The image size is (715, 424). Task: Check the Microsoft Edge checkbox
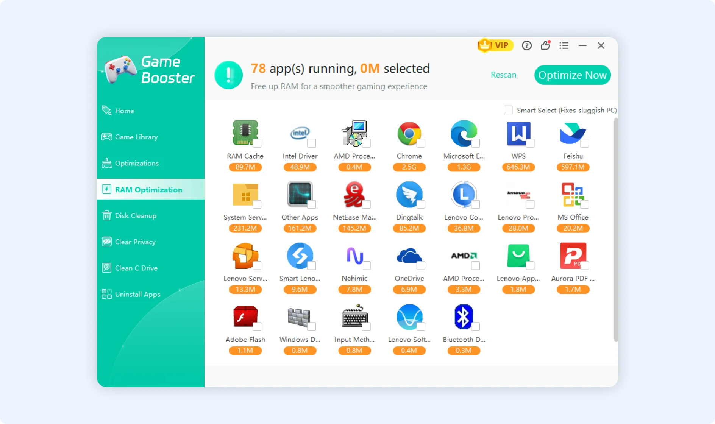click(476, 143)
